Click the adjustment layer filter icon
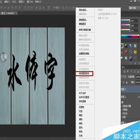The image size is (140, 140). [128, 71]
